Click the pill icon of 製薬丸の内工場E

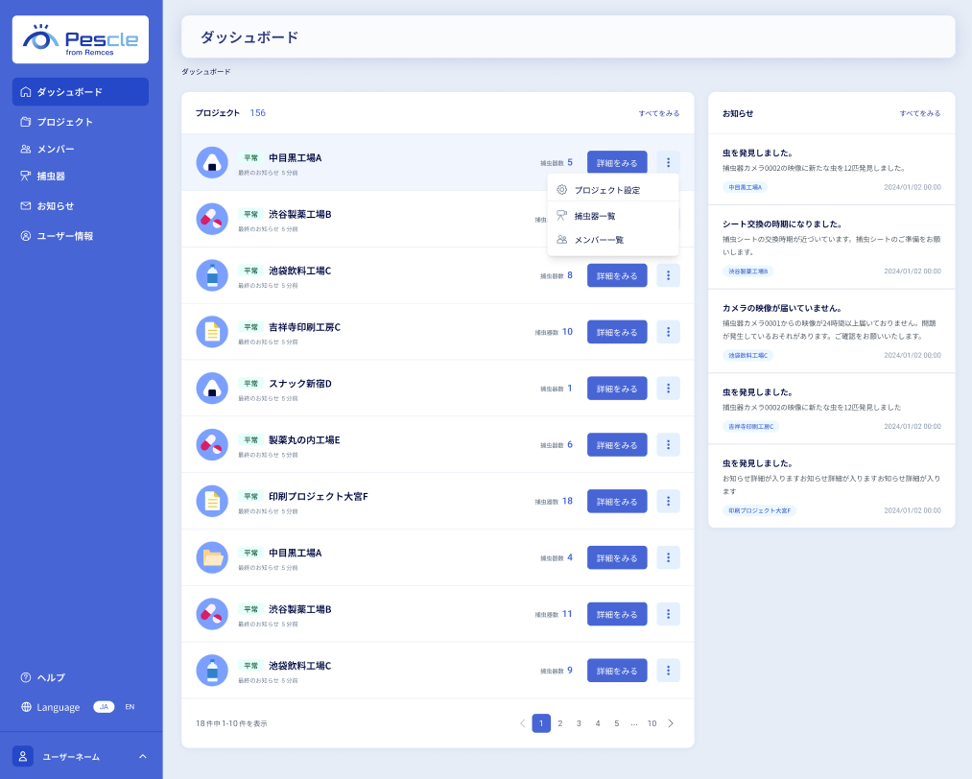212,445
